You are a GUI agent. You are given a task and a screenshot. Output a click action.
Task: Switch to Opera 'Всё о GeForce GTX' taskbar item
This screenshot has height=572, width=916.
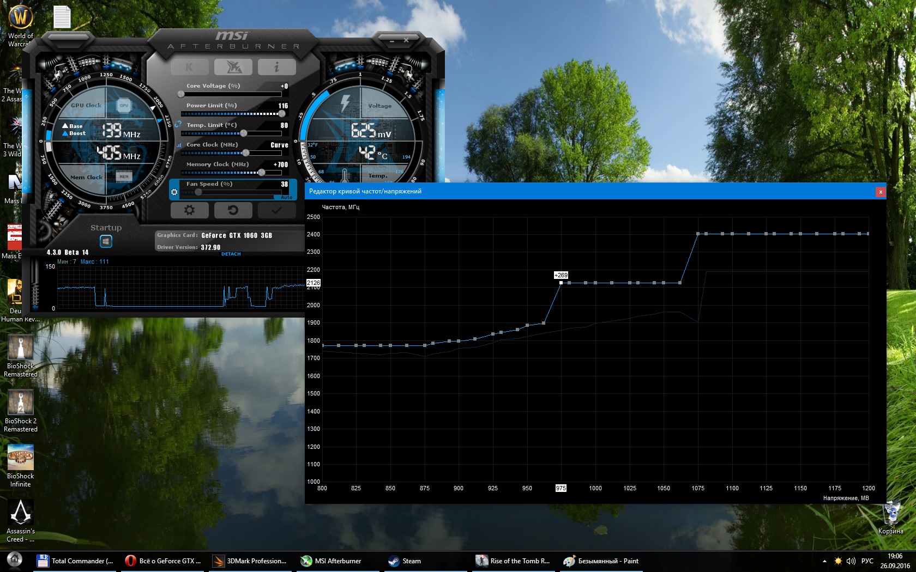[x=163, y=561]
